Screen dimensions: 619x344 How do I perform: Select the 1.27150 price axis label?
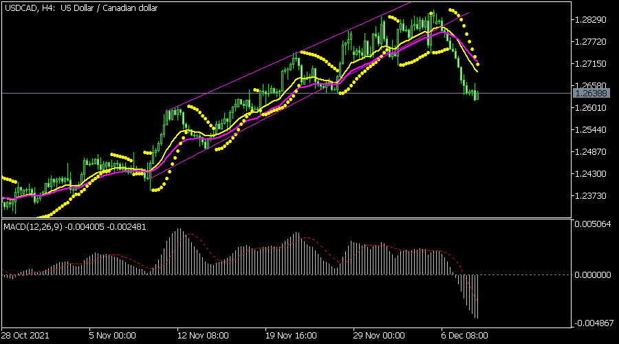coord(591,64)
